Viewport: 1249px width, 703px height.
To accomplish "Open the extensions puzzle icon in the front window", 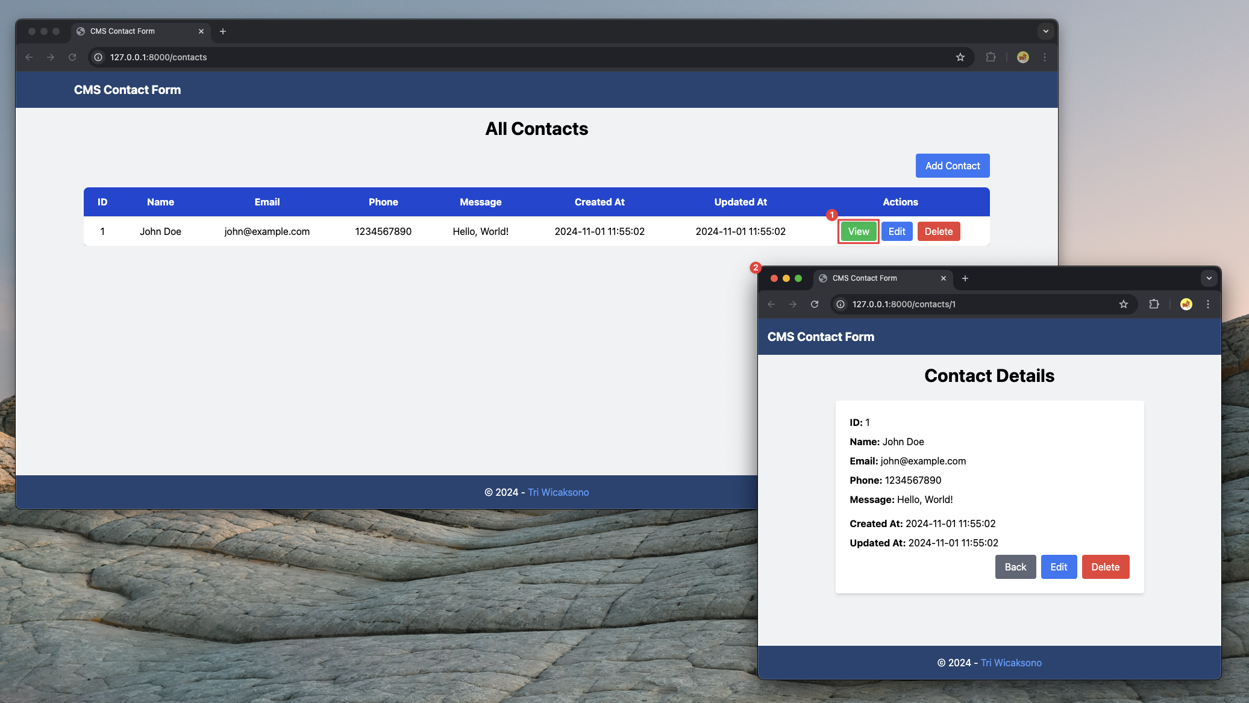I will pos(1154,304).
